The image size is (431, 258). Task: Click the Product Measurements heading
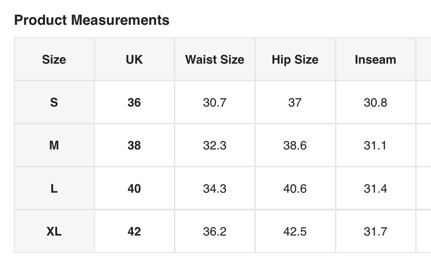pyautogui.click(x=92, y=20)
